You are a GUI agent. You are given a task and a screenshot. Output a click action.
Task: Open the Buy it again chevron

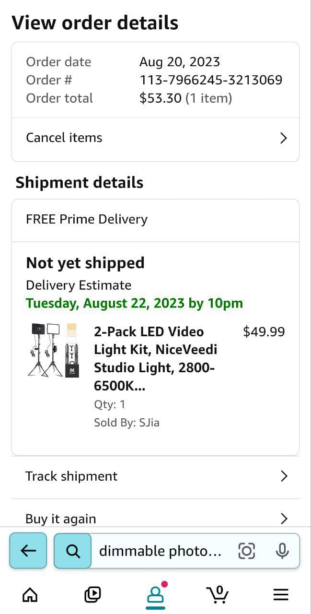[284, 519]
